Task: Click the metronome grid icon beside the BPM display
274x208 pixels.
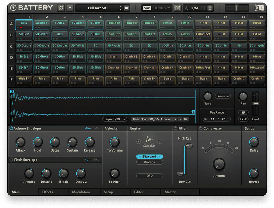Action: [178, 8]
